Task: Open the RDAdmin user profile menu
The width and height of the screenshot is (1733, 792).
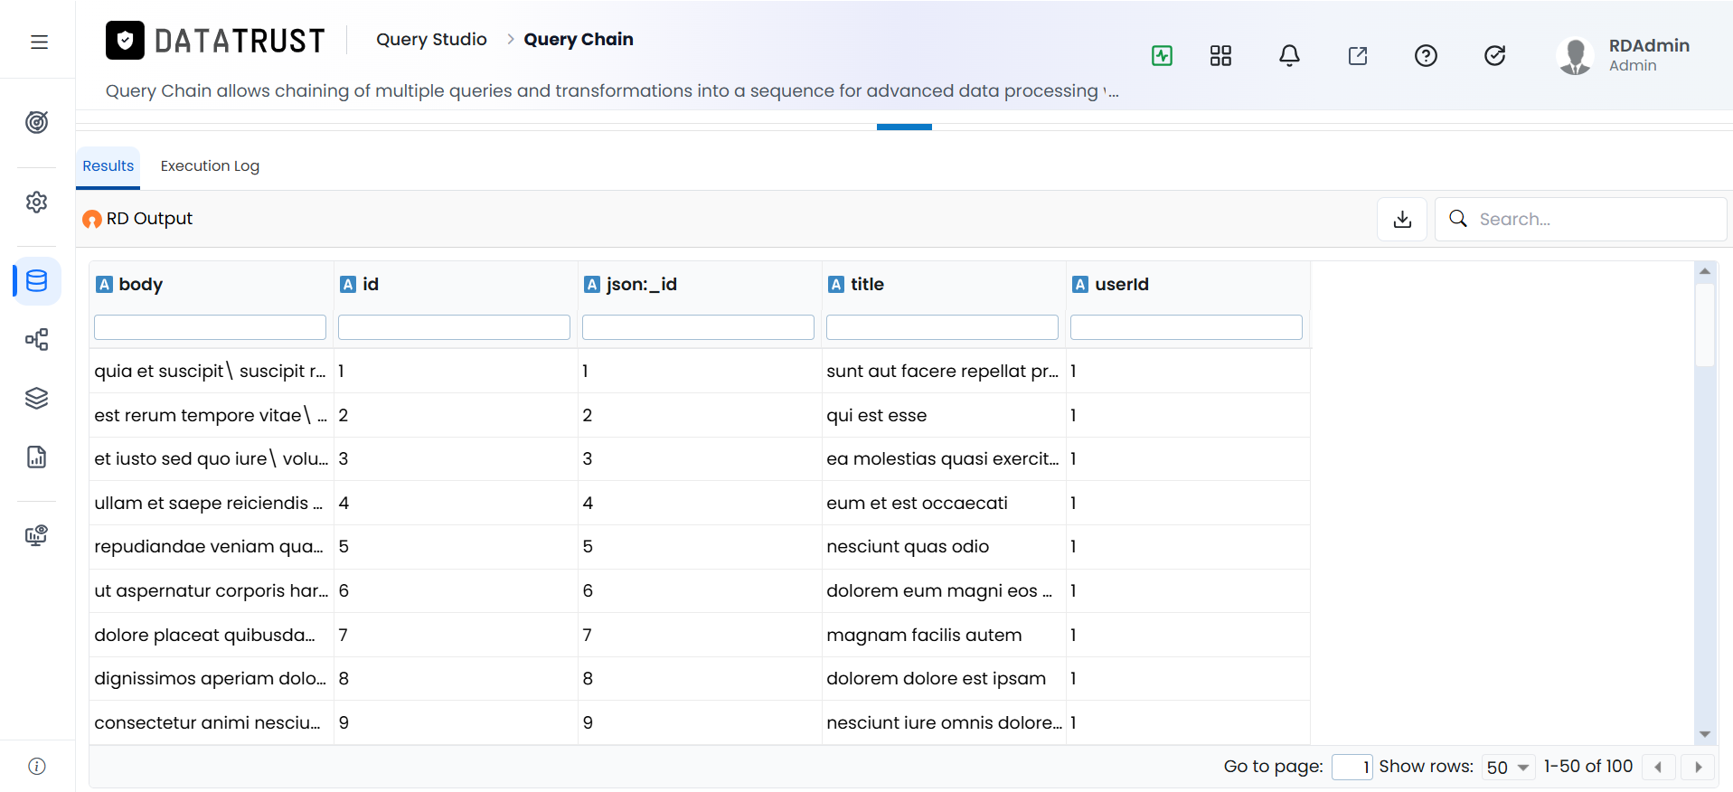Action: pyautogui.click(x=1624, y=55)
